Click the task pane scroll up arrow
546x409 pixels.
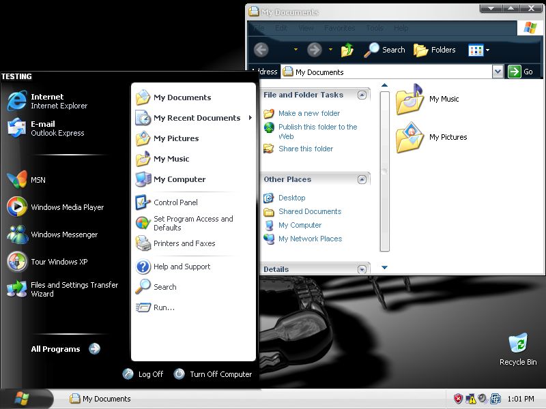coord(384,85)
